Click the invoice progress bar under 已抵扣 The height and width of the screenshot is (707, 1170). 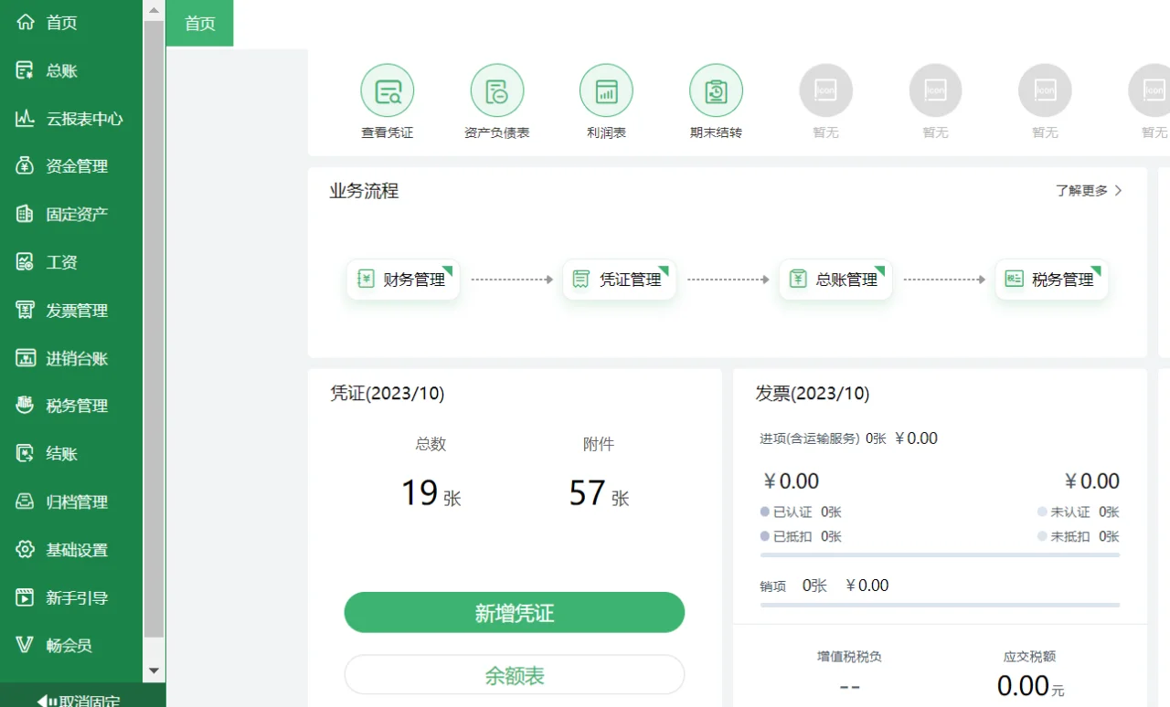940,553
